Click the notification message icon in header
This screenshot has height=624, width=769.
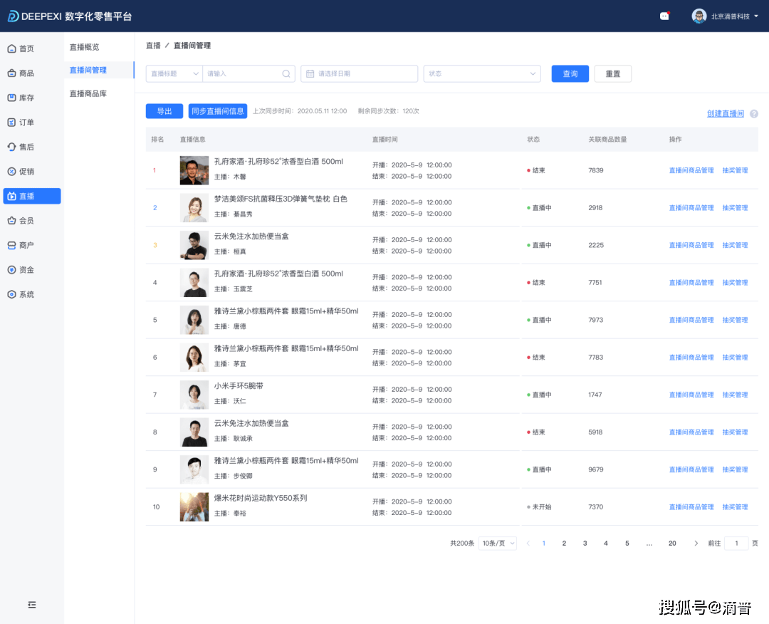pyautogui.click(x=664, y=16)
